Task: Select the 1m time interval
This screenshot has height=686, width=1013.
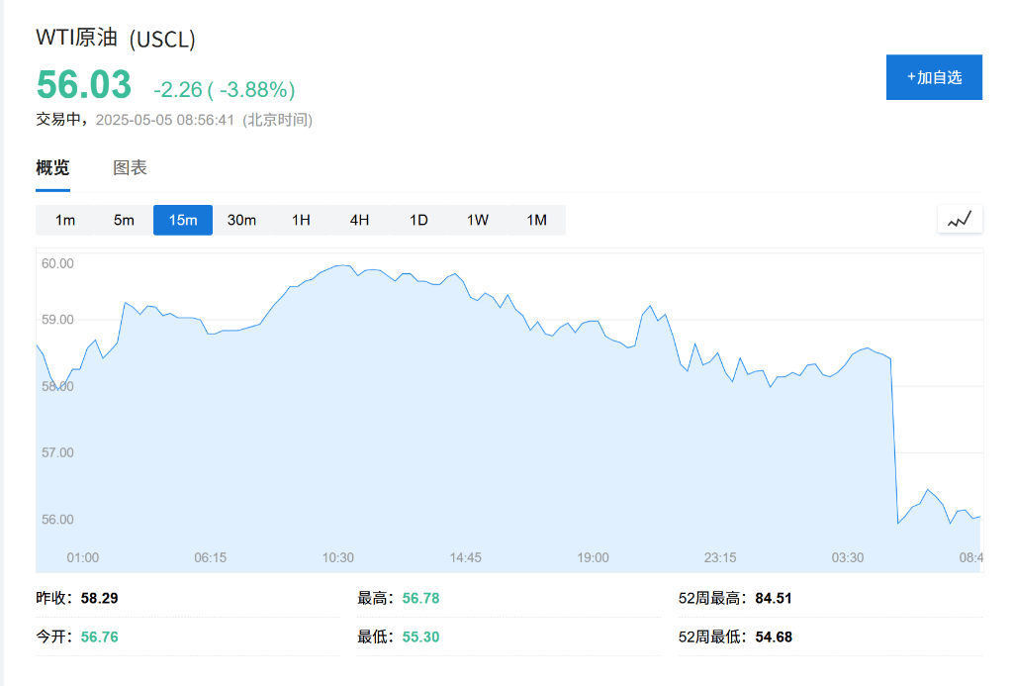Action: pyautogui.click(x=64, y=220)
